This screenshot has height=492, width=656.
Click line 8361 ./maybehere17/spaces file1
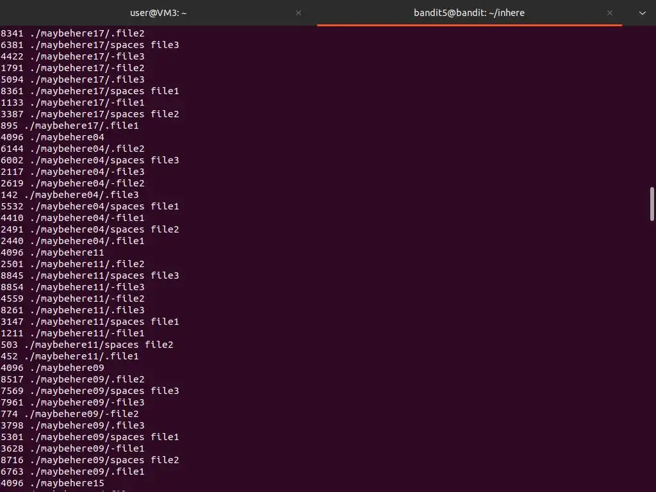point(90,91)
